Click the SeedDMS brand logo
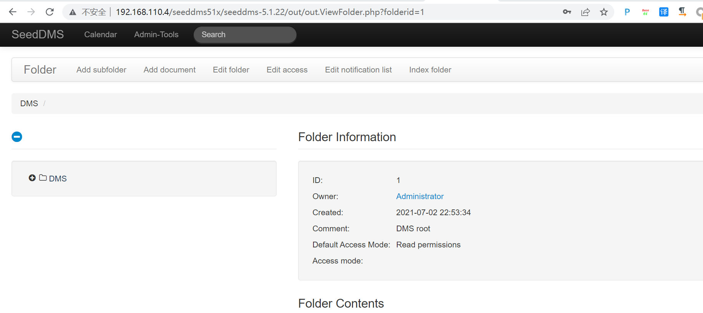Screen dimensions: 703x313 [38, 35]
